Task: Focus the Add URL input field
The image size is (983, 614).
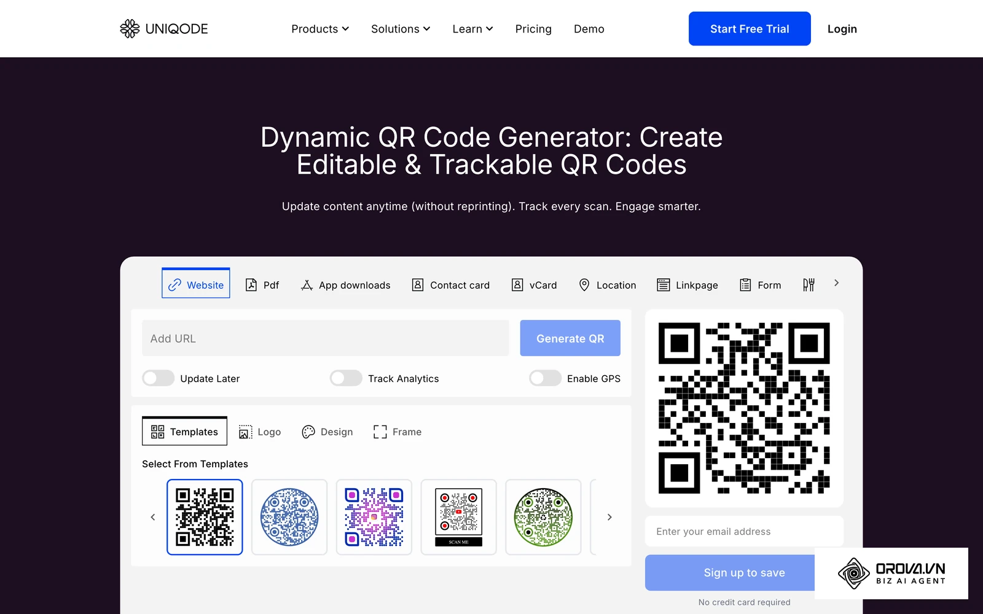Action: [326, 338]
